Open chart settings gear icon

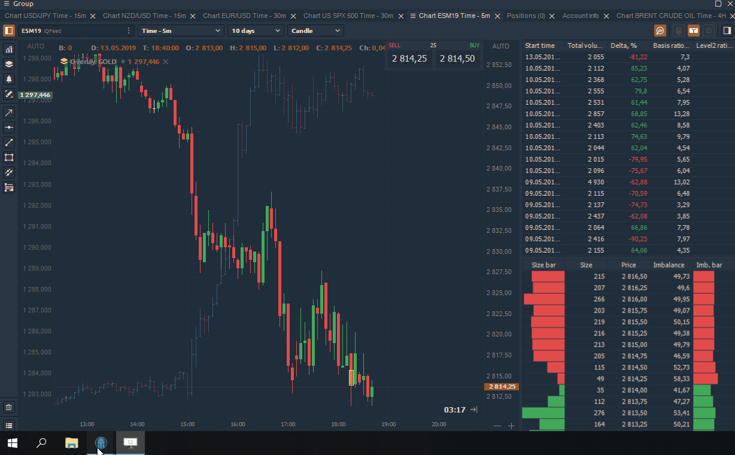pos(709,31)
